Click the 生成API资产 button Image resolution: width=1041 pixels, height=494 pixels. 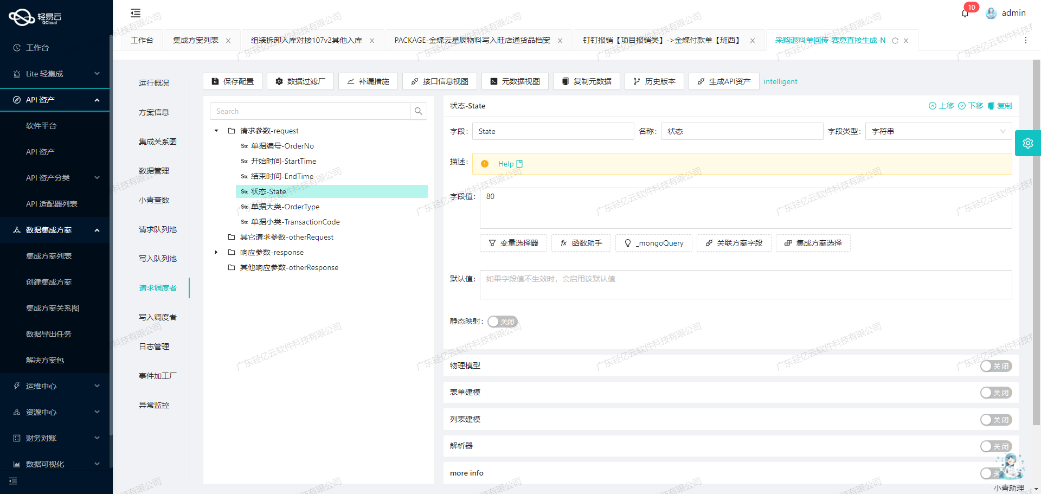tap(724, 81)
